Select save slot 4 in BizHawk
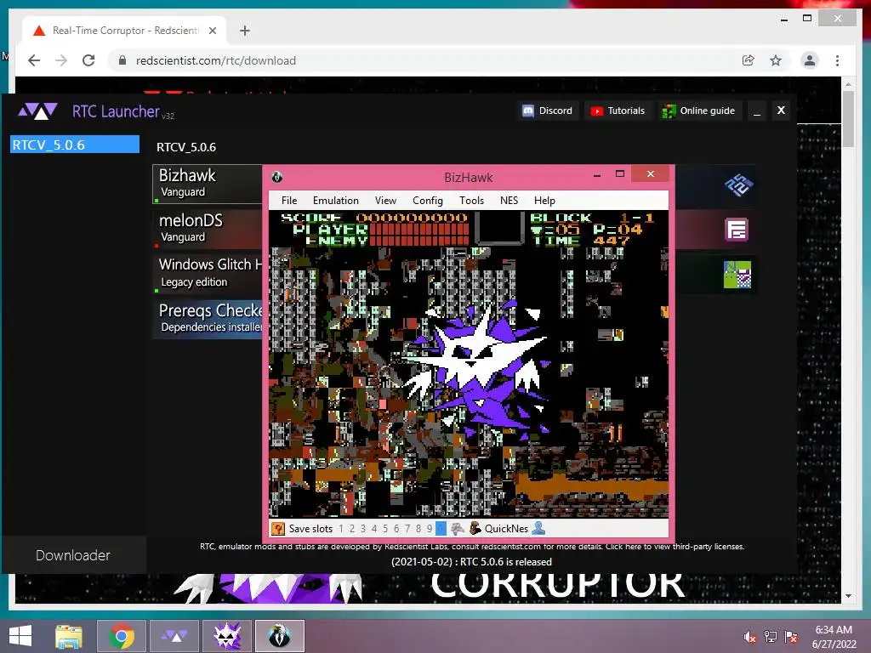The height and width of the screenshot is (653, 871). click(x=374, y=529)
